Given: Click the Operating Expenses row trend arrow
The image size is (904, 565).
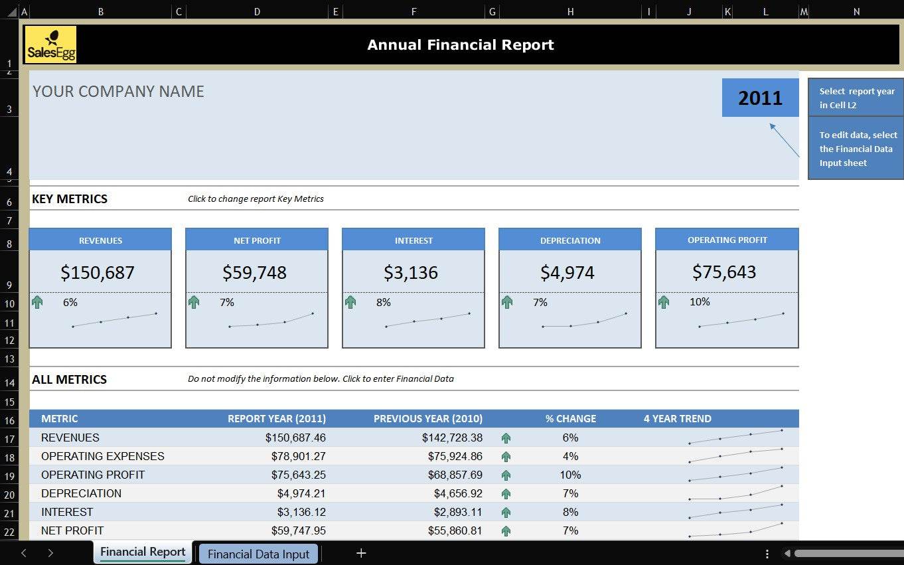Looking at the screenshot, I should [x=506, y=457].
